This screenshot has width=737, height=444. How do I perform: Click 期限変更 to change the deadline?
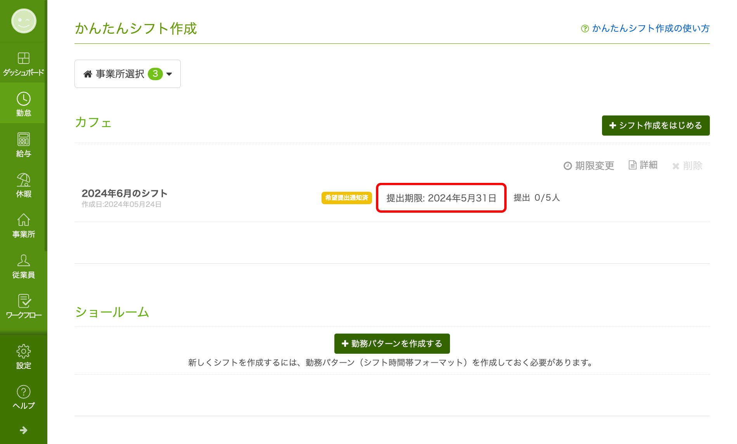click(x=589, y=166)
